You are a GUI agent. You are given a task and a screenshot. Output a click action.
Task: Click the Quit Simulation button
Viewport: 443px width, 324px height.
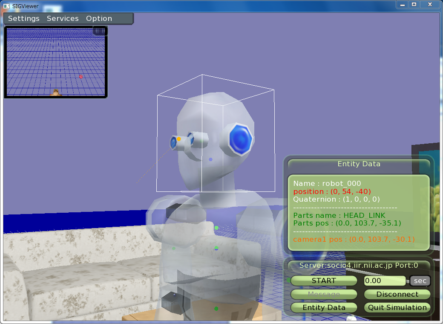point(397,307)
